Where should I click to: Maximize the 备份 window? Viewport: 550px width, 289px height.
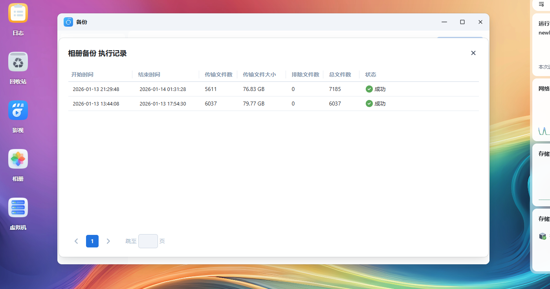click(x=462, y=22)
